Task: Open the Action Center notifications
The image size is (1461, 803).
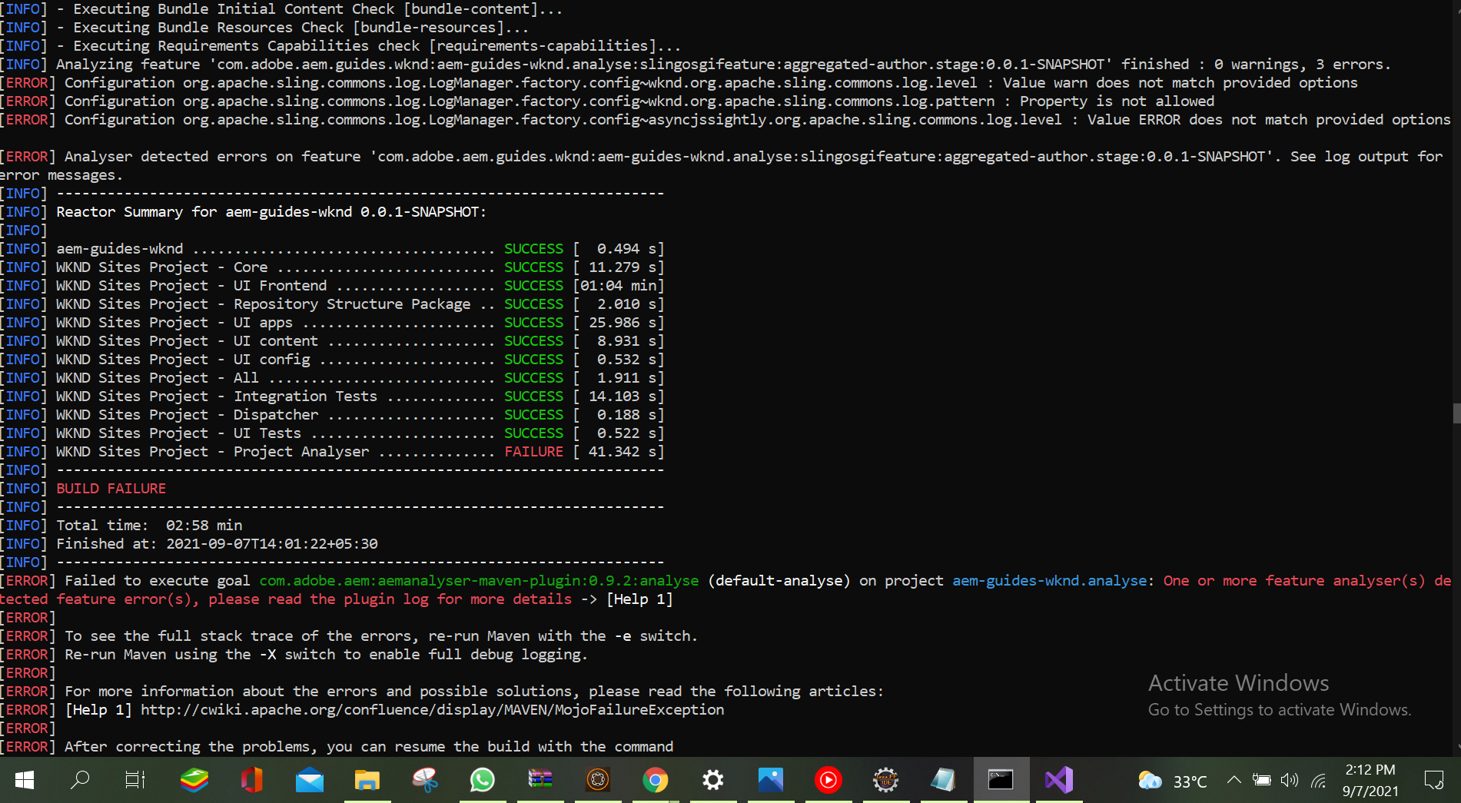Action: point(1436,780)
